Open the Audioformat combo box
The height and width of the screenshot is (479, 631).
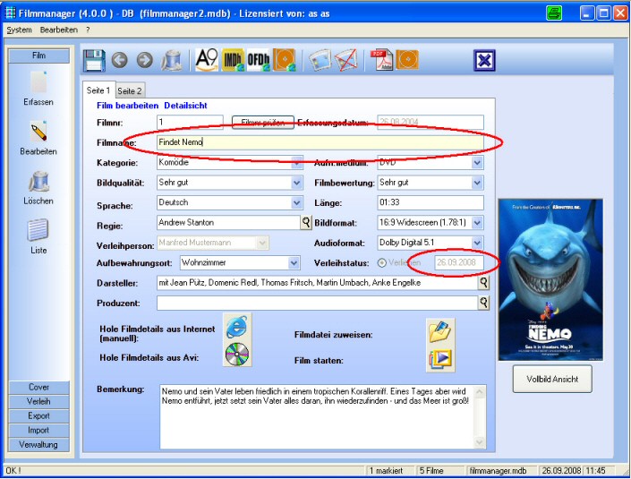pyautogui.click(x=477, y=243)
